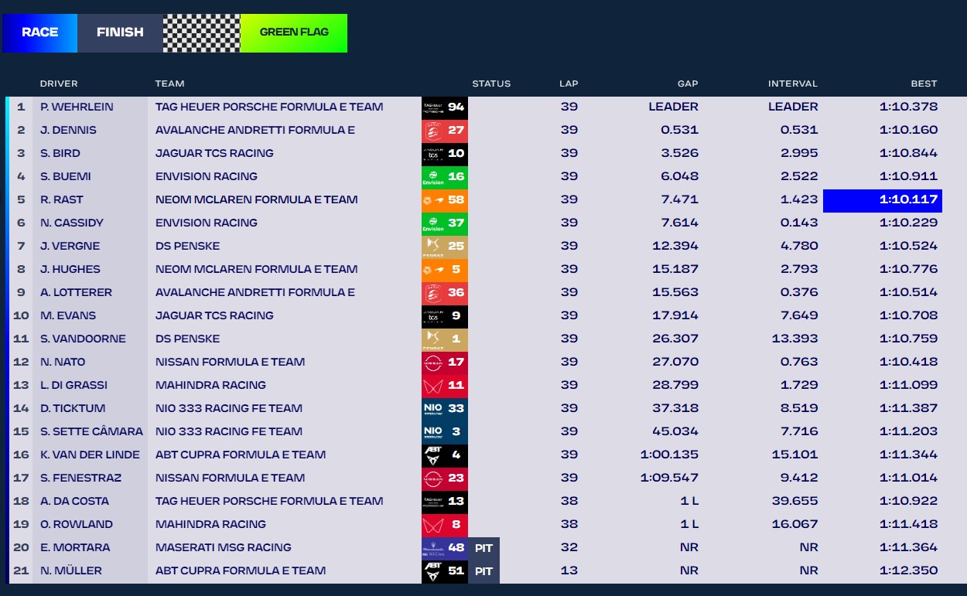Click Van der Linde's ABT number 4 badge
Image resolution: width=967 pixels, height=596 pixels.
point(445,455)
